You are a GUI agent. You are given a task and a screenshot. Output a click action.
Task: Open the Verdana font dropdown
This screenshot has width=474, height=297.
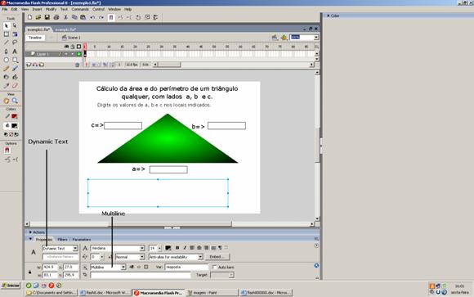tap(118, 248)
